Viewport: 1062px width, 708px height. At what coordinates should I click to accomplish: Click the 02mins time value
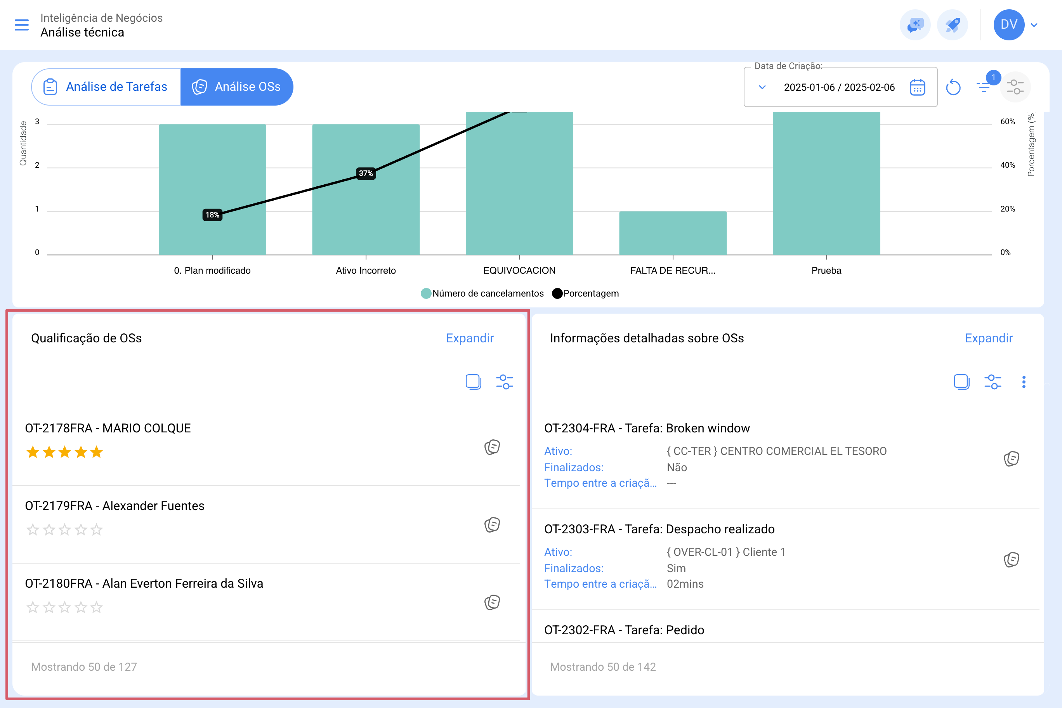click(685, 584)
